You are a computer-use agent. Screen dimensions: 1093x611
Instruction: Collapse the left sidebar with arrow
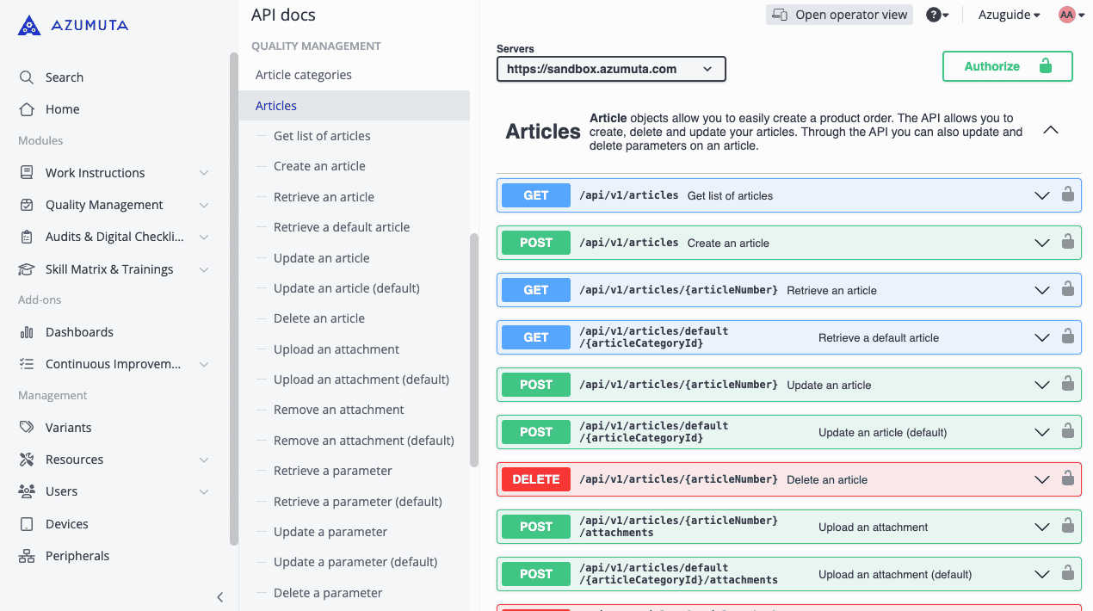coord(219,596)
